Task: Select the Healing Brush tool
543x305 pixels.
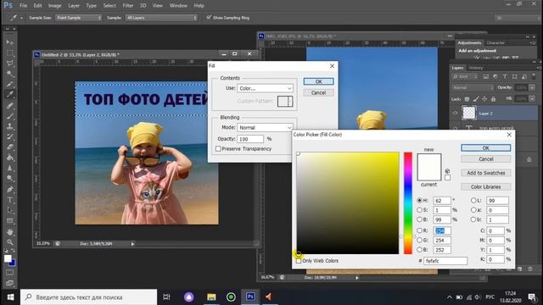Action: pos(10,105)
